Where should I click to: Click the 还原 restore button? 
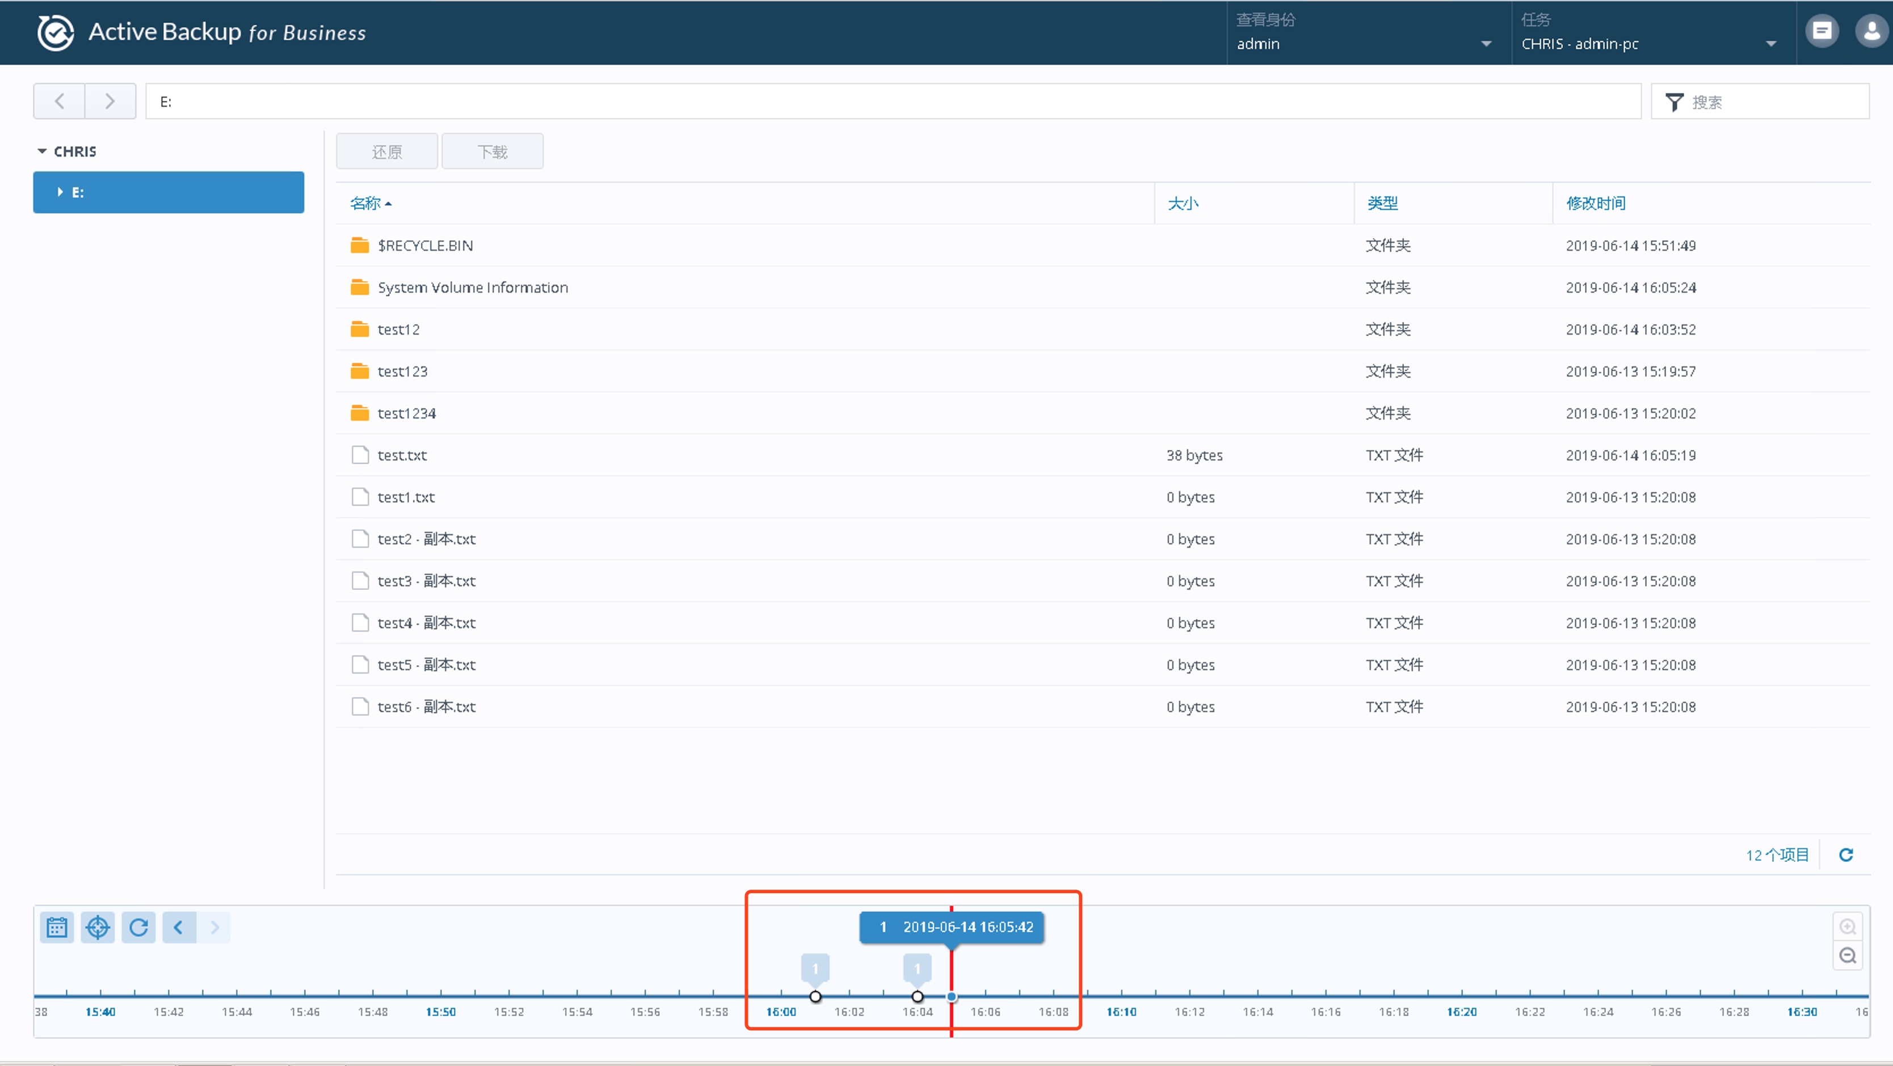387,151
